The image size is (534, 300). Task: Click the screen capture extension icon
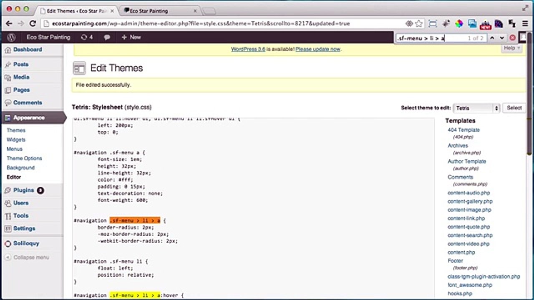coord(433,24)
